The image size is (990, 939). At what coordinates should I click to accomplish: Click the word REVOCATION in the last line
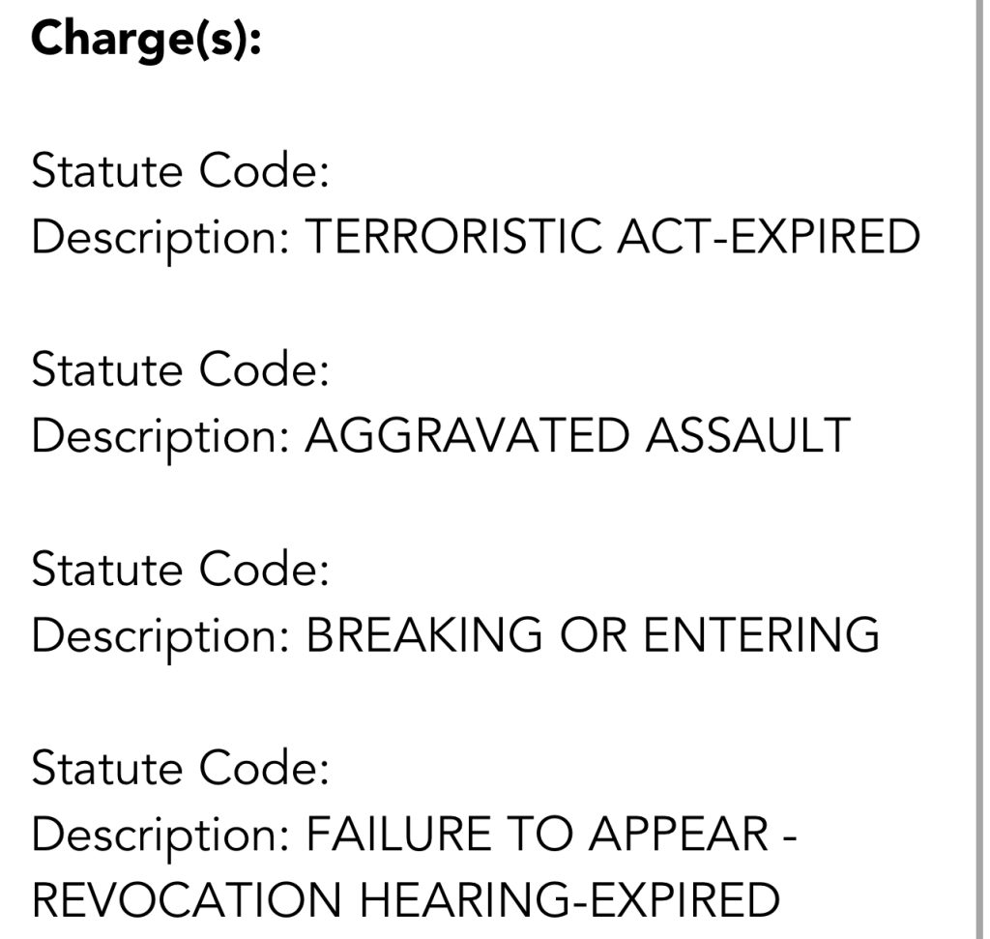click(187, 899)
